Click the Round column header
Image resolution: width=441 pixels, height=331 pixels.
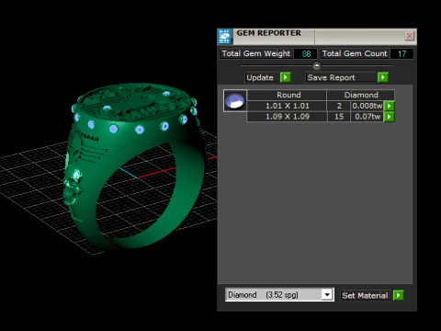[287, 95]
